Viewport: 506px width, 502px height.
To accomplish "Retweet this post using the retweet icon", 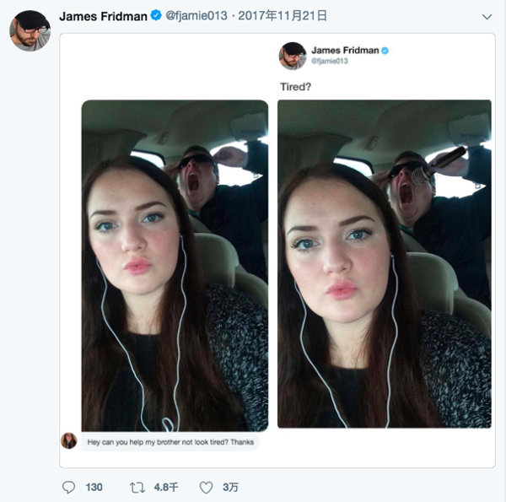I will [x=137, y=487].
